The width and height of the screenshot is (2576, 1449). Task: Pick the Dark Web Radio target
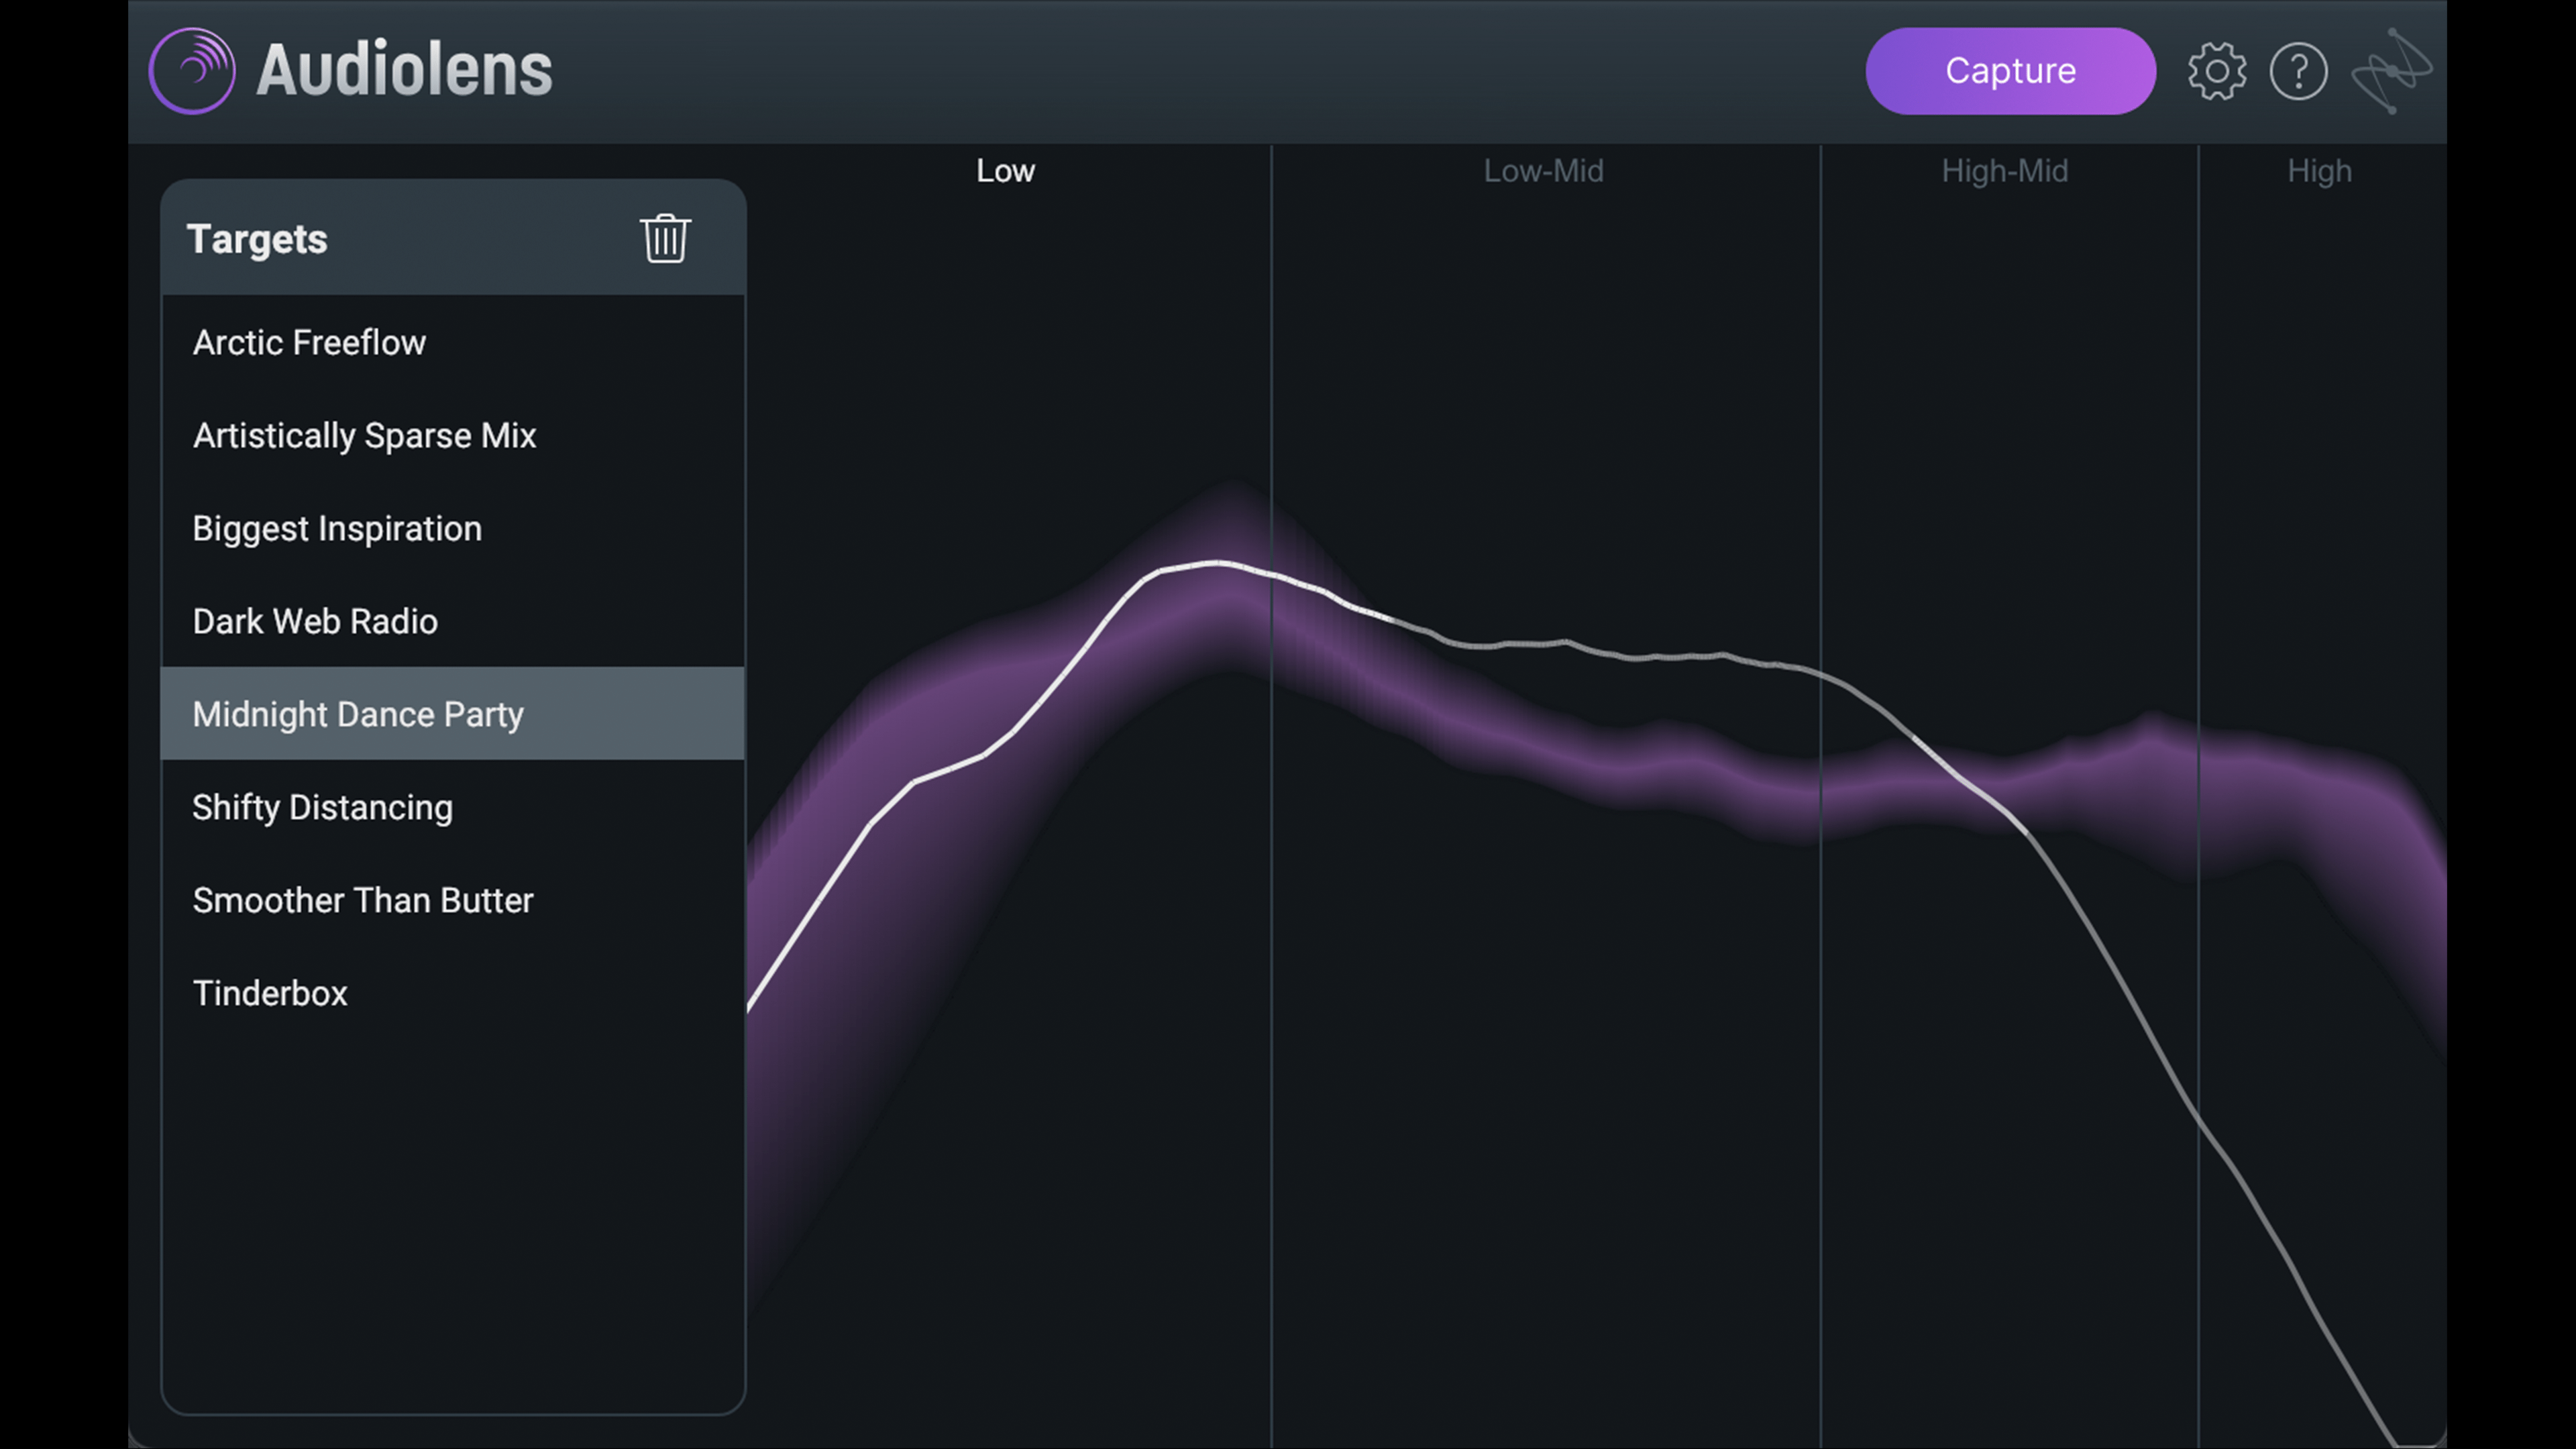tap(452, 621)
